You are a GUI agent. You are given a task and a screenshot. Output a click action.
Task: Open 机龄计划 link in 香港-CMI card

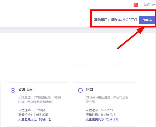click(x=45, y=119)
